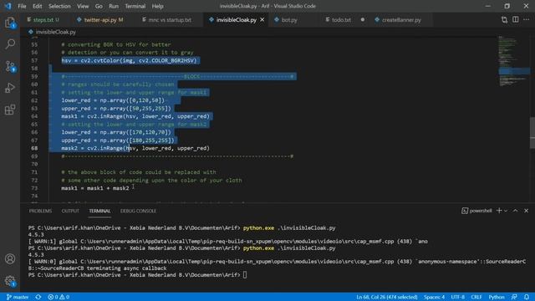Open the Manage gear icon
This screenshot has height=301, width=535.
(x=10, y=281)
